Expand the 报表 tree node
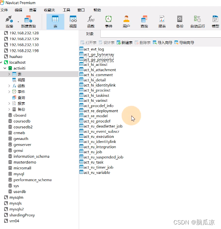 click(9, 104)
